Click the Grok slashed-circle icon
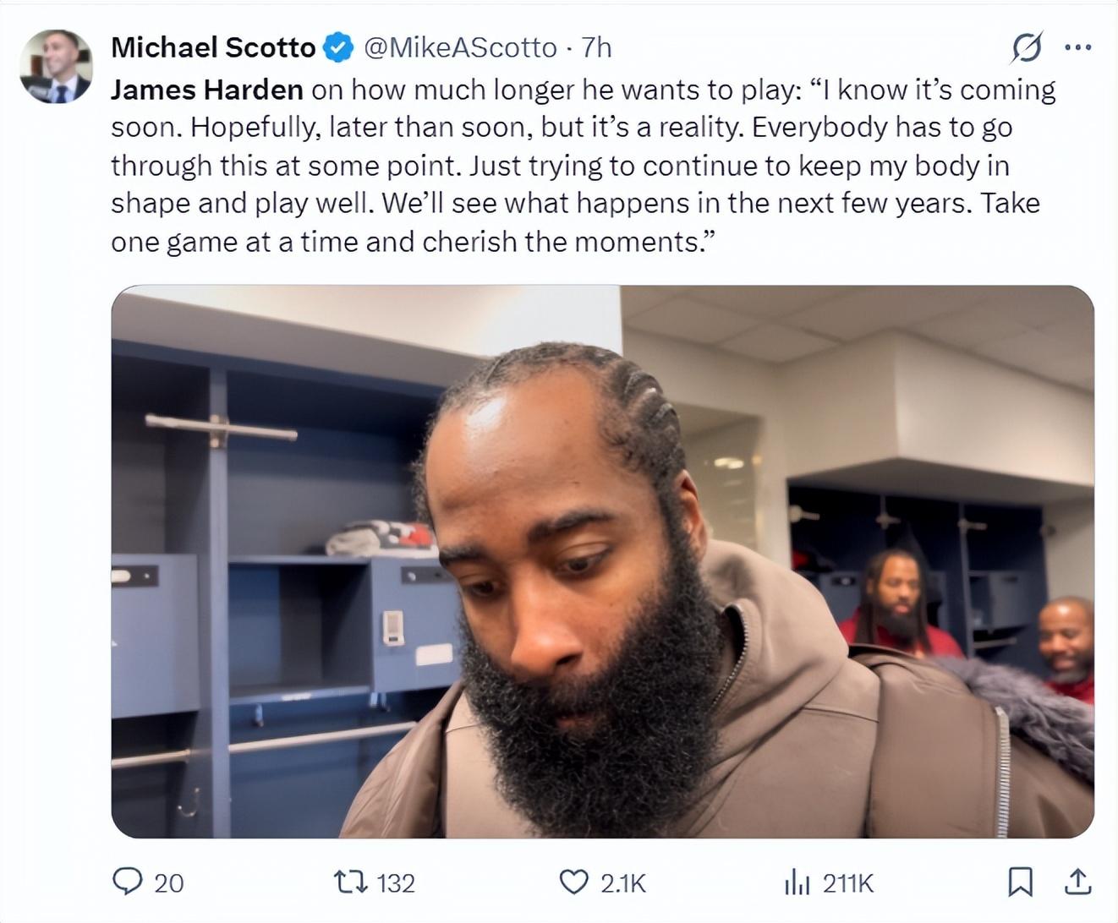The height and width of the screenshot is (923, 1118). pos(1026,47)
